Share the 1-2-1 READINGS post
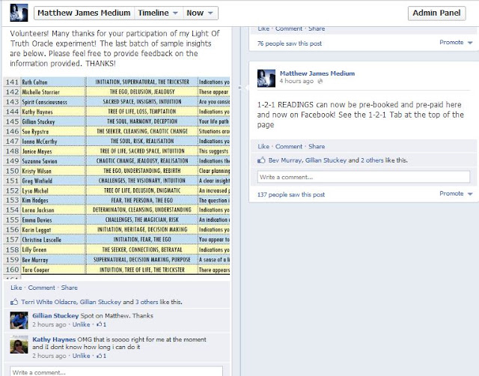 [317, 146]
